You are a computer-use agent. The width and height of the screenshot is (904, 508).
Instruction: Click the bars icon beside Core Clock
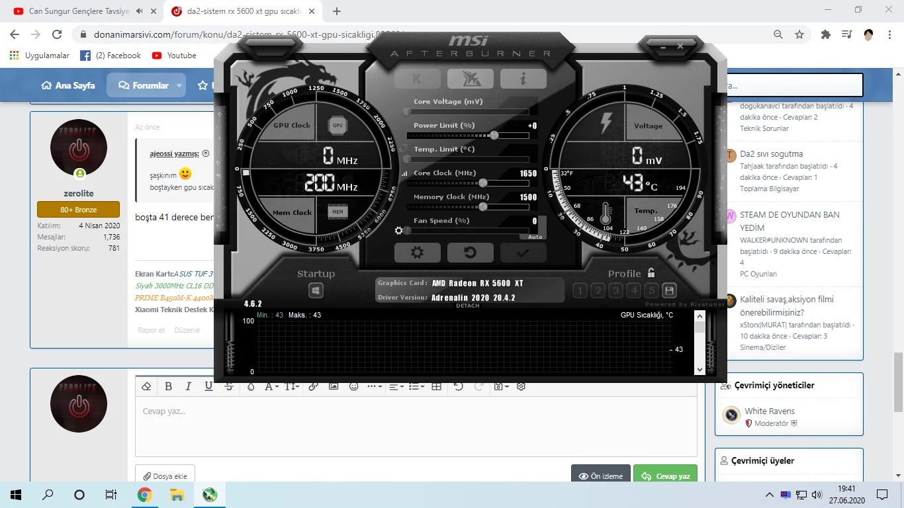(404, 173)
